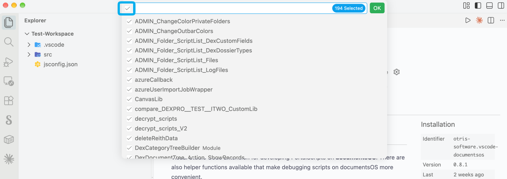Confirm selection with OK button
Image resolution: width=507 pixels, height=179 pixels.
[377, 8]
